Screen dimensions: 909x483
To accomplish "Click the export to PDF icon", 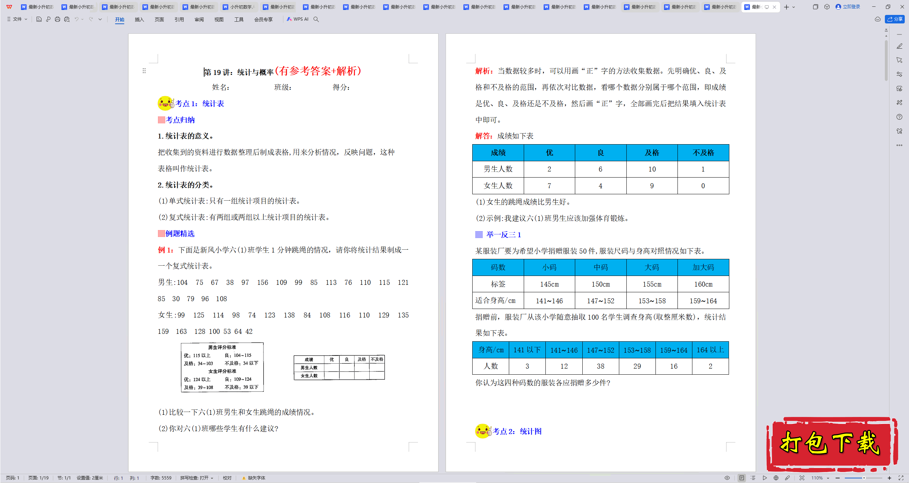I will click(48, 19).
